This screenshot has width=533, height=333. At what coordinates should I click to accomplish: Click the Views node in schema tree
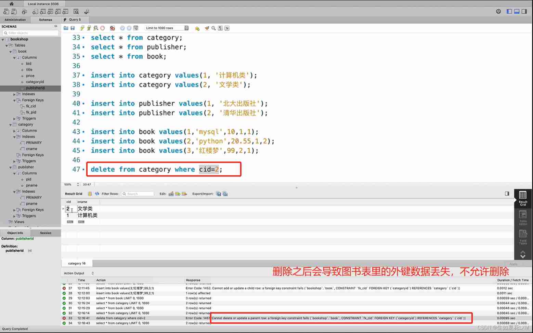[19, 222]
